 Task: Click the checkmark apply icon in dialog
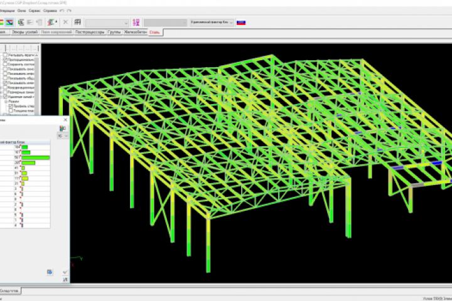click(65, 272)
